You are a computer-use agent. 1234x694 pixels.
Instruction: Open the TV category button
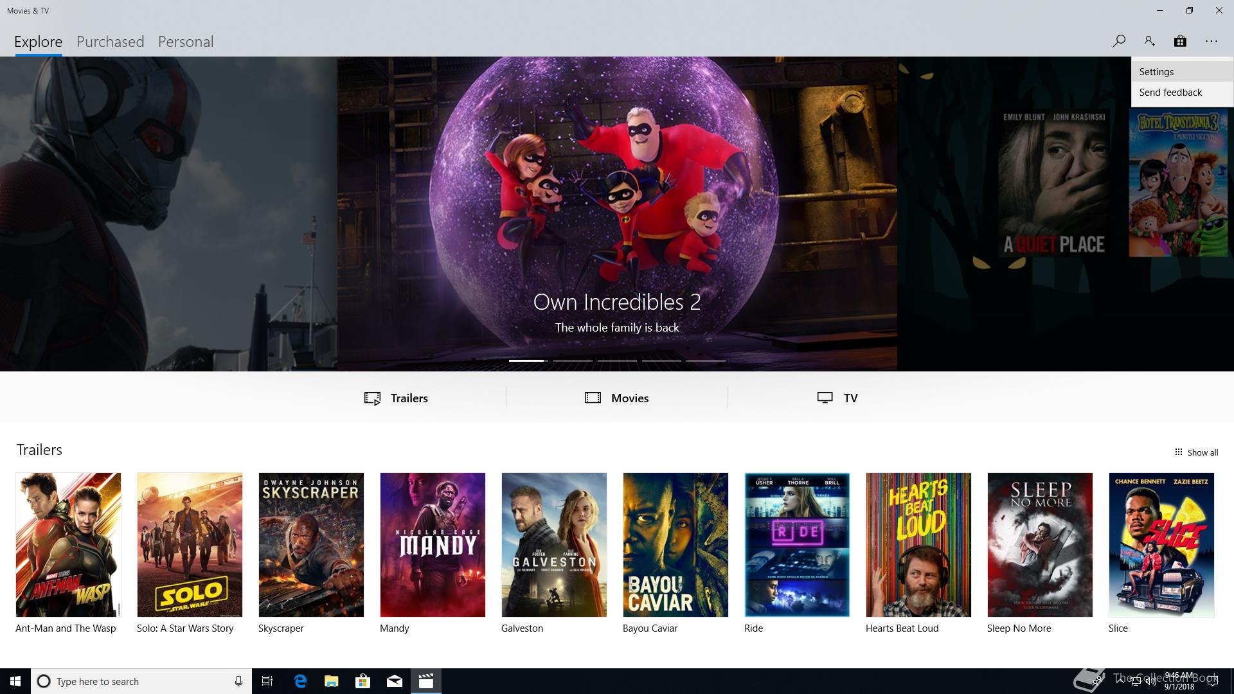[x=837, y=398]
